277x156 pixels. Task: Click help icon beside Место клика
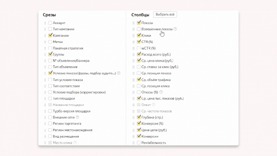point(75,143)
